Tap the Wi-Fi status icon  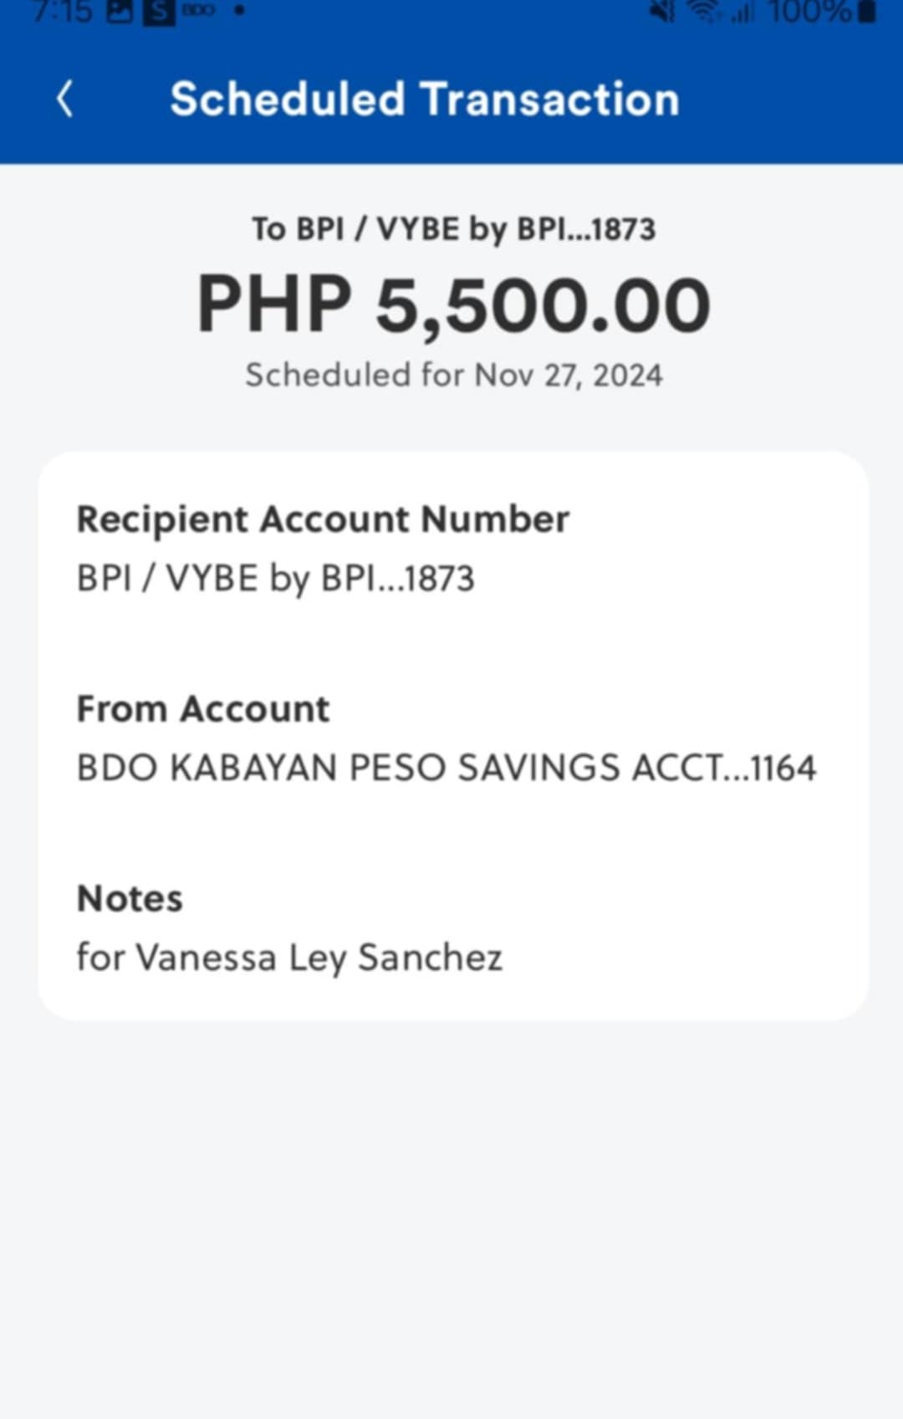pyautogui.click(x=704, y=11)
